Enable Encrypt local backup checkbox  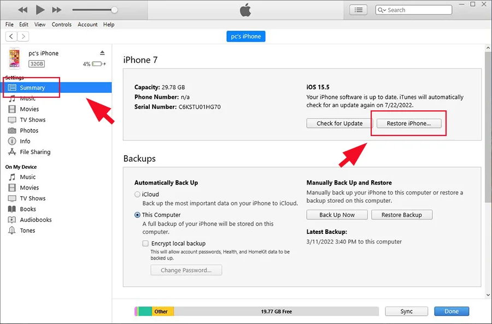(145, 243)
